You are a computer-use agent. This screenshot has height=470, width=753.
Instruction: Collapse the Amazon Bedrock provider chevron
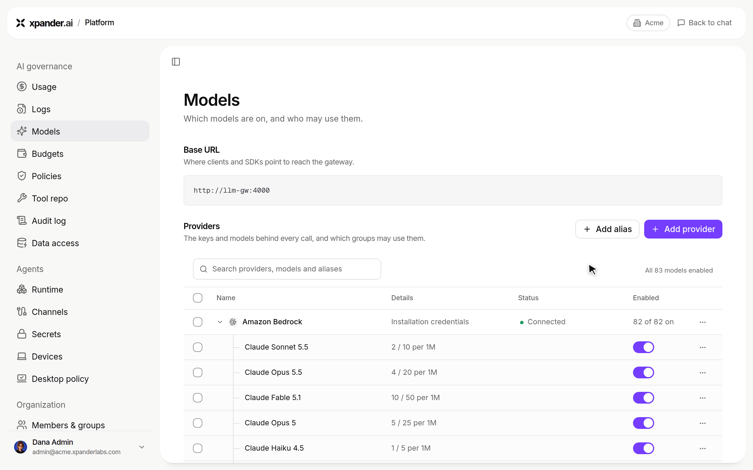(220, 322)
